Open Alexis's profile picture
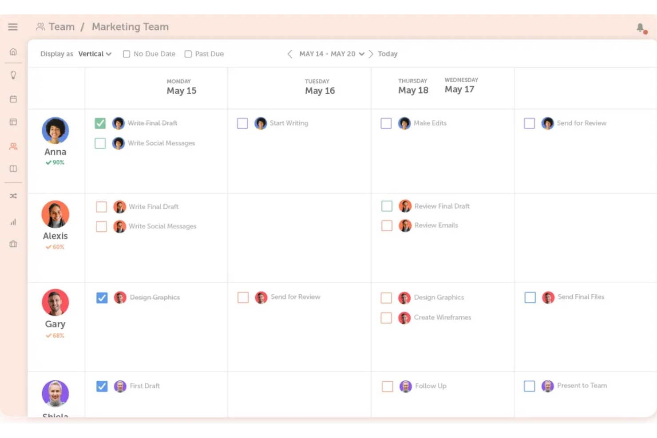 click(x=55, y=213)
